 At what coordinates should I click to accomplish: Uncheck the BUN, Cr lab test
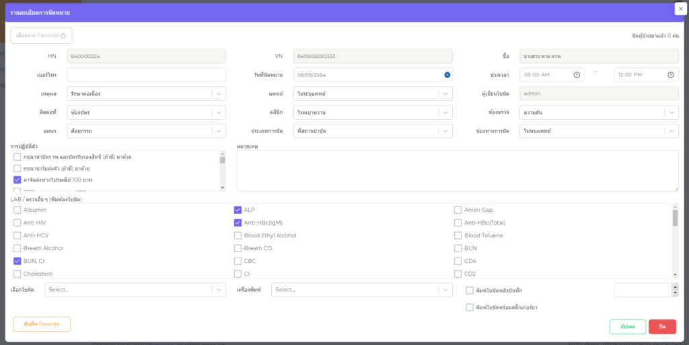pos(17,261)
